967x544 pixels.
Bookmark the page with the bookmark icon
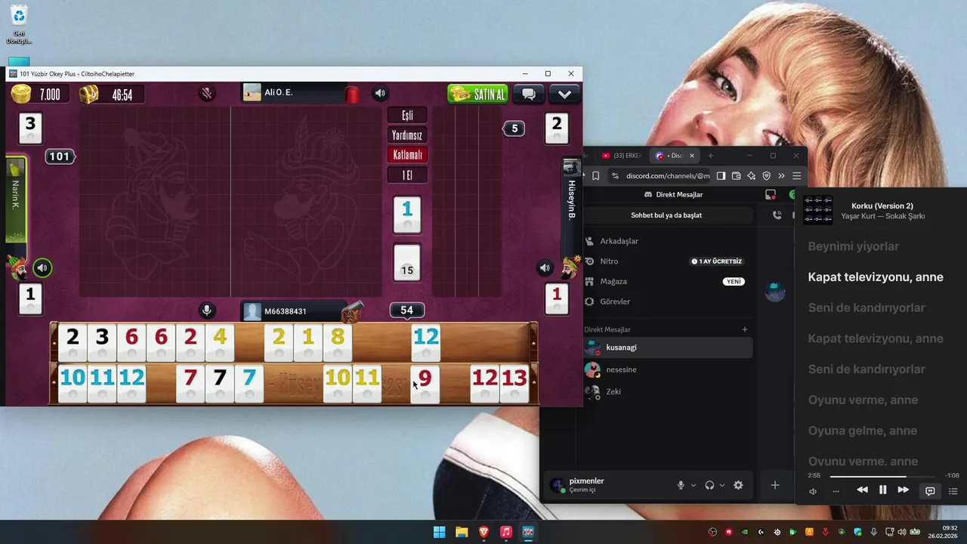[x=595, y=176]
